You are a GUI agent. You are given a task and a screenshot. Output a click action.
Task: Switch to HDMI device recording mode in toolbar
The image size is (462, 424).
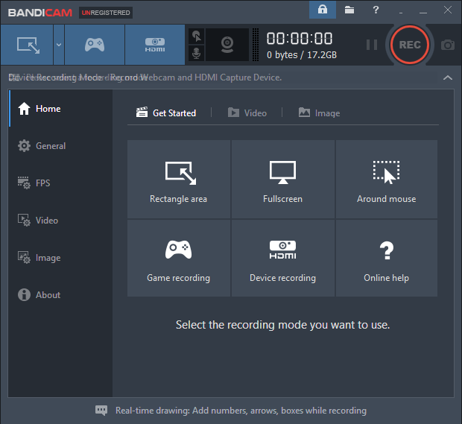pyautogui.click(x=155, y=45)
